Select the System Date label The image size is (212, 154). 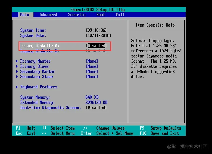33,36
